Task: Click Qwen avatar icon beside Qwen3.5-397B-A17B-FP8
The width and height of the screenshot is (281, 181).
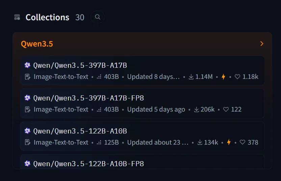Action: [x=27, y=98]
